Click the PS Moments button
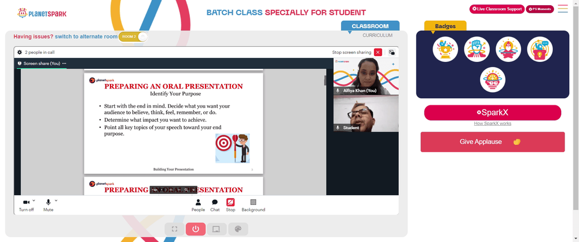 pos(540,9)
